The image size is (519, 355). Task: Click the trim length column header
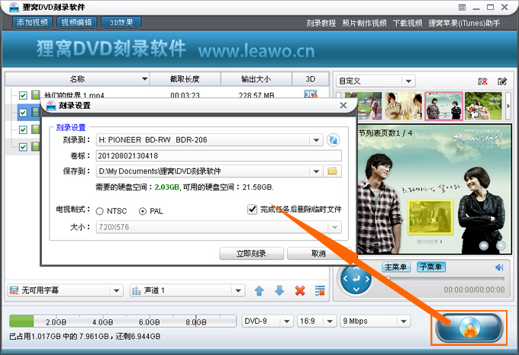point(185,79)
